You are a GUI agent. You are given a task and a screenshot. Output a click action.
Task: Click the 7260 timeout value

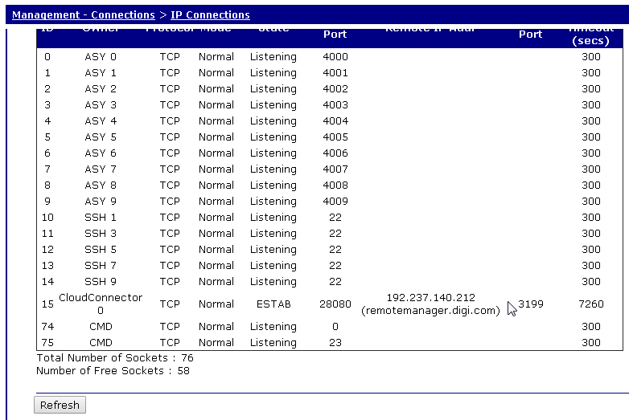(x=591, y=304)
